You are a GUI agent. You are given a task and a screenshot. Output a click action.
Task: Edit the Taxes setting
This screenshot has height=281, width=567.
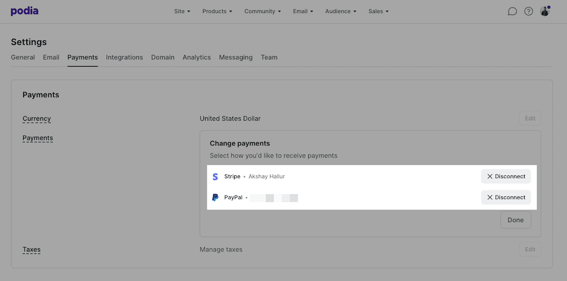pos(530,249)
